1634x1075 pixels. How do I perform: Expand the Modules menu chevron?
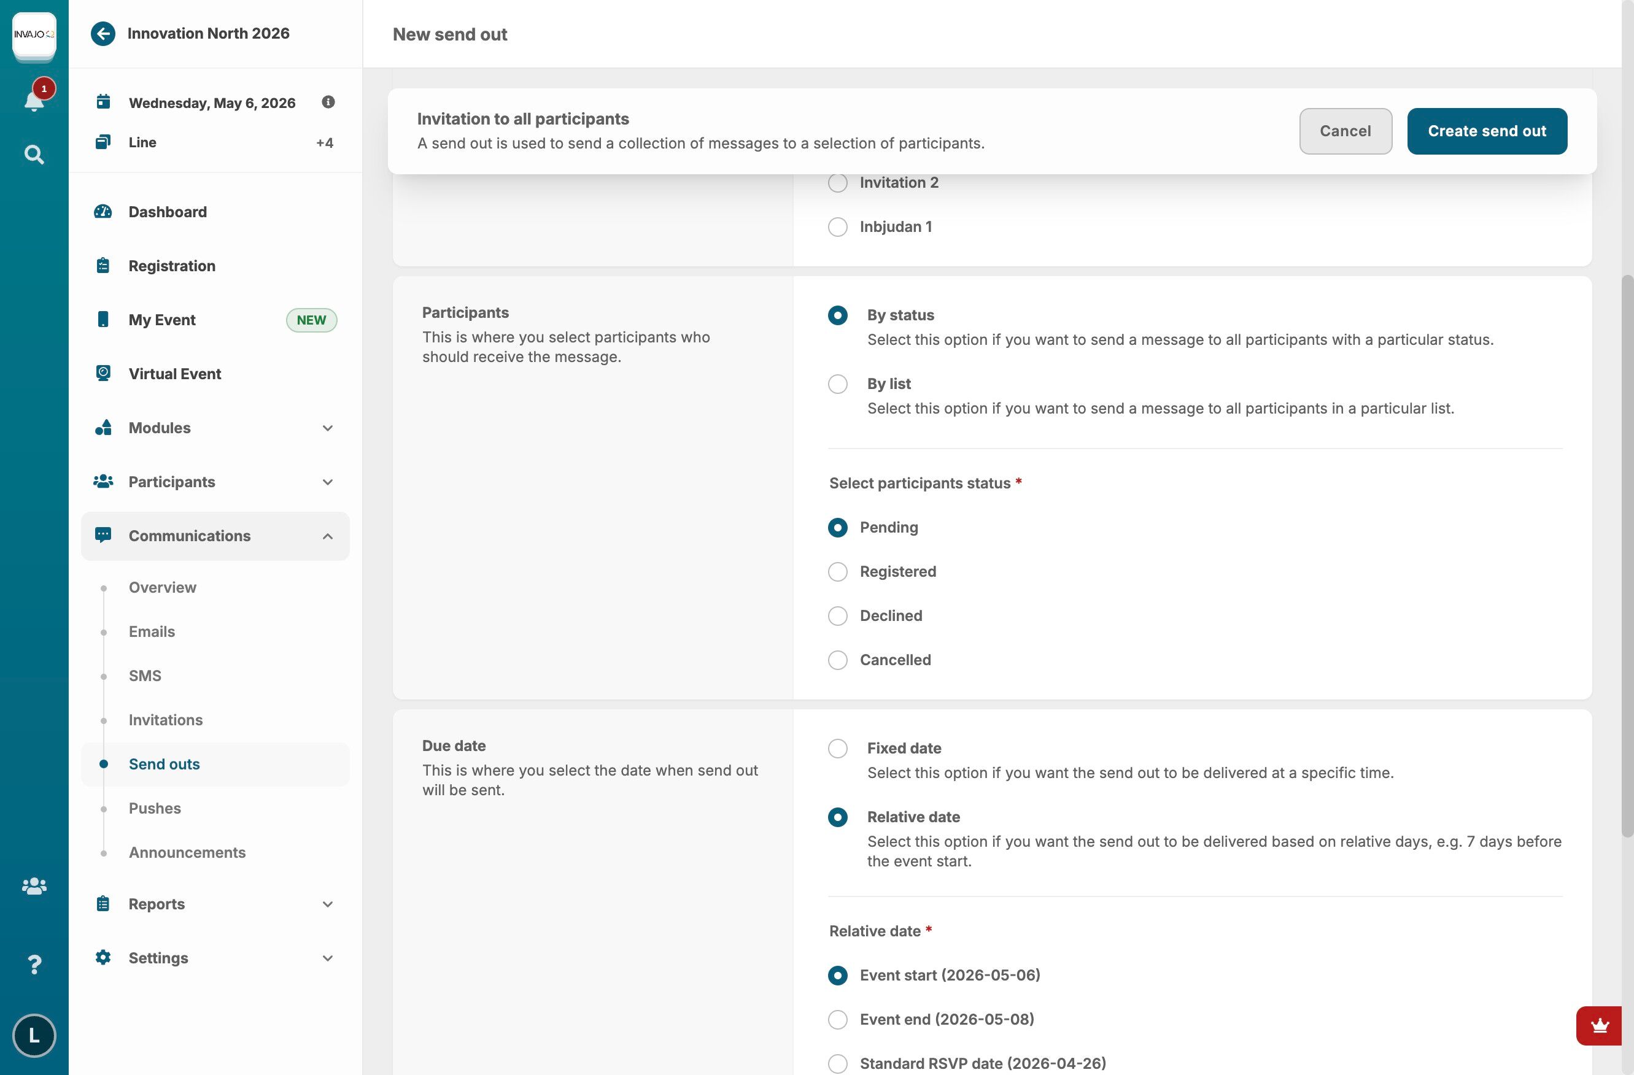click(x=328, y=428)
